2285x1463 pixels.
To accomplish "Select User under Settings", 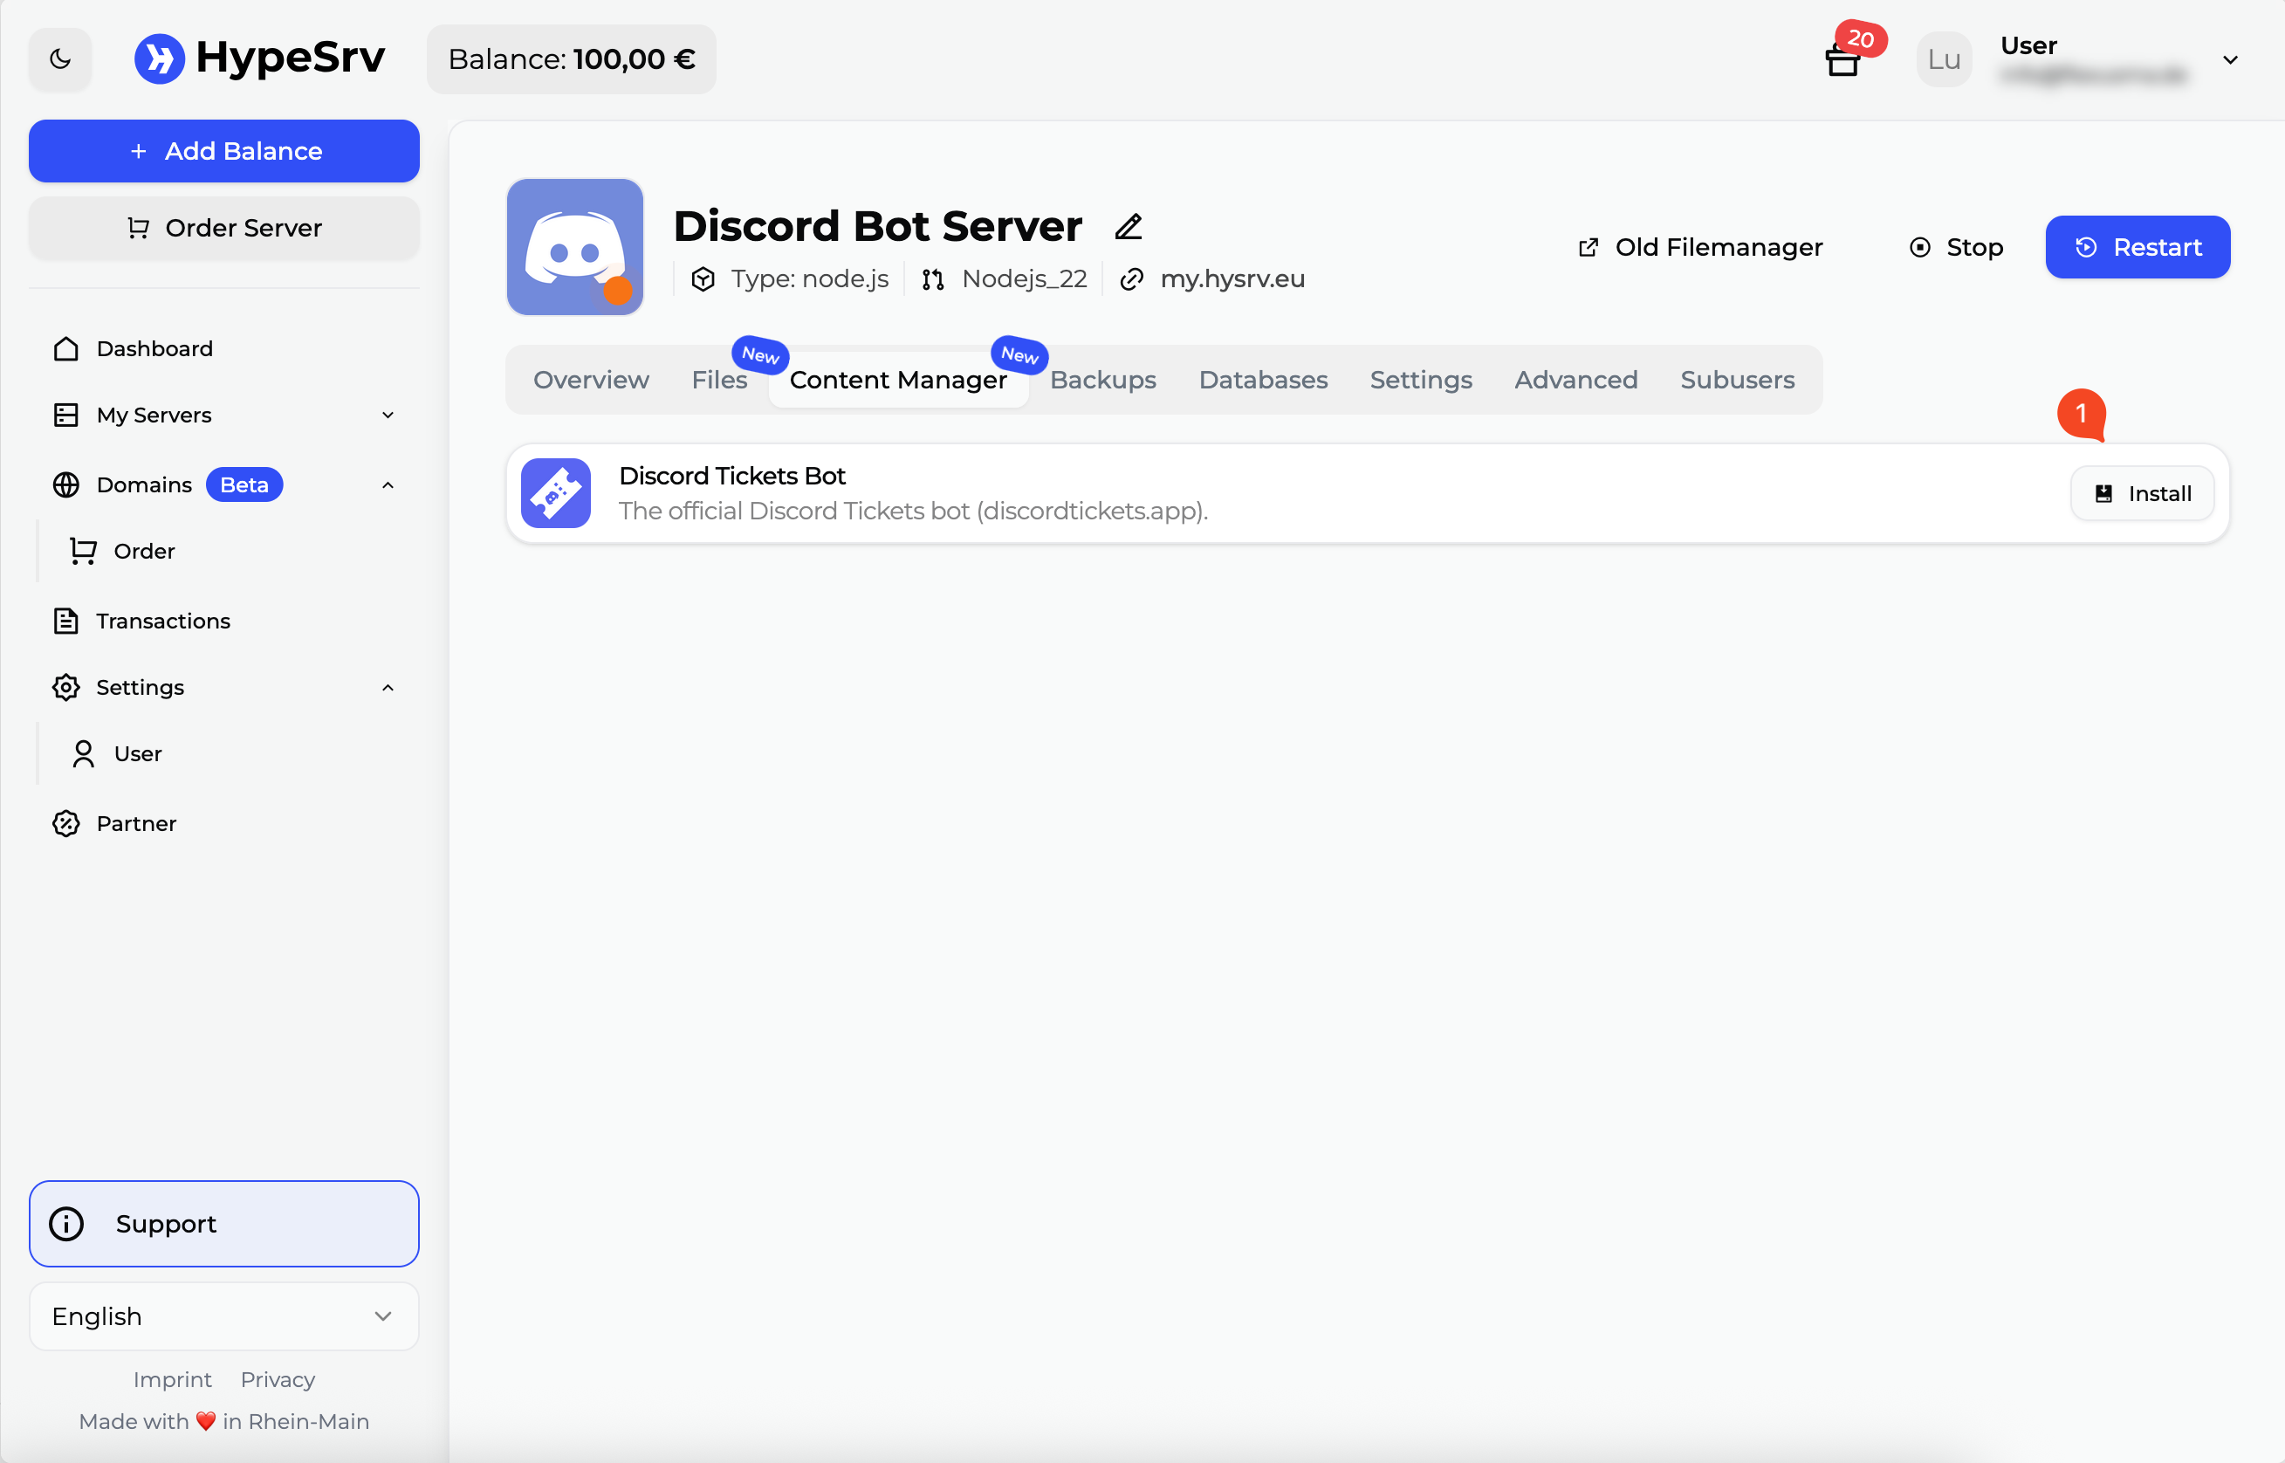I will [137, 753].
